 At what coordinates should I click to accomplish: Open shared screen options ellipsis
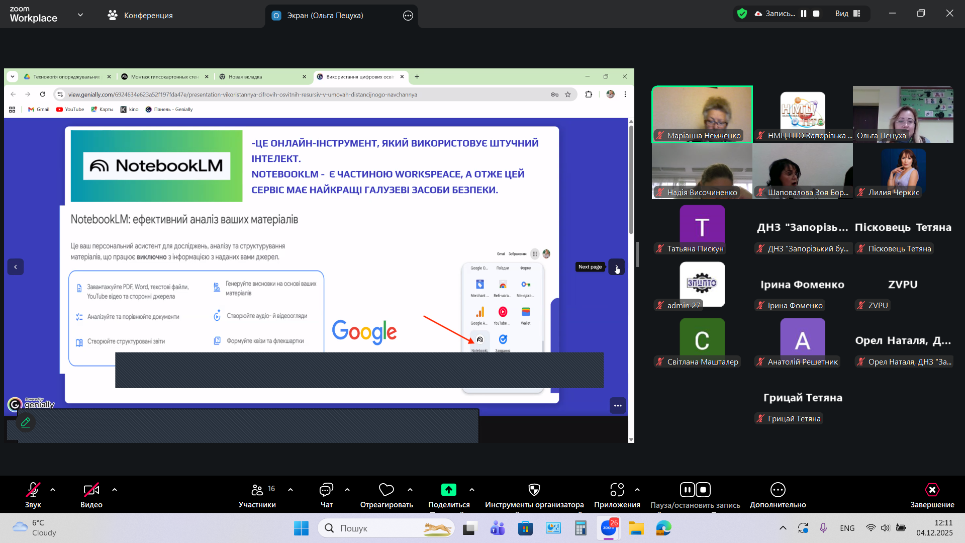(x=408, y=16)
